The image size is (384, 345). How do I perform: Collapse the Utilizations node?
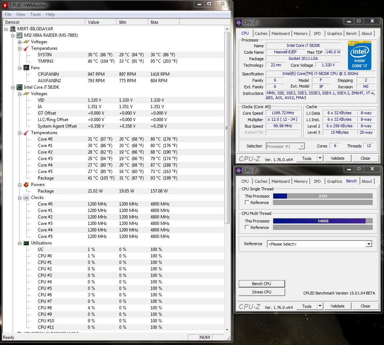click(19, 243)
